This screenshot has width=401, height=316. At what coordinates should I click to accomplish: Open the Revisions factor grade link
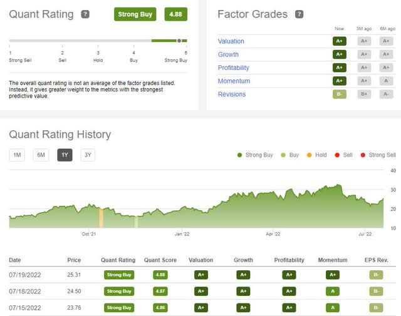point(232,94)
